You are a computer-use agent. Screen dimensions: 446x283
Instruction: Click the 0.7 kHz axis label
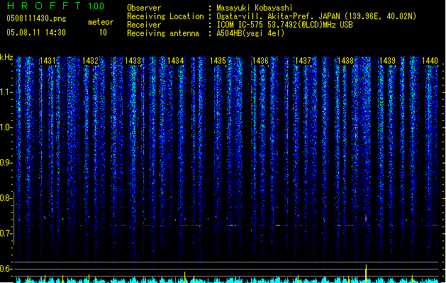tap(6, 233)
